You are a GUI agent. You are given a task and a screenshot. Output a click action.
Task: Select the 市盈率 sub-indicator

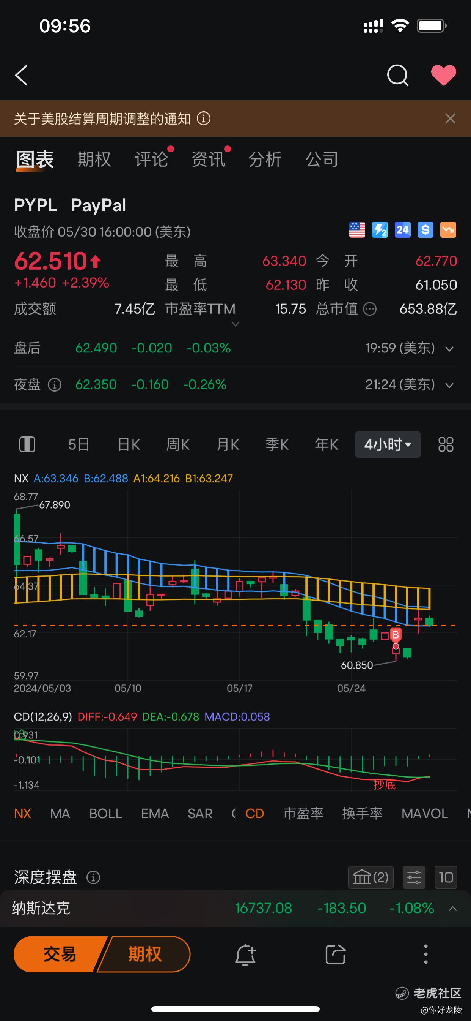pos(303,813)
